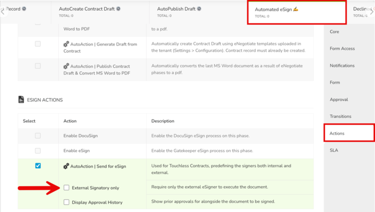Click the gear icon beside AutoCreate Contract Draft

tap(119, 9)
